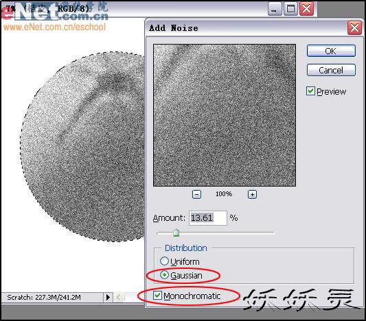Click the OK button
The width and height of the screenshot is (366, 321).
(x=331, y=51)
